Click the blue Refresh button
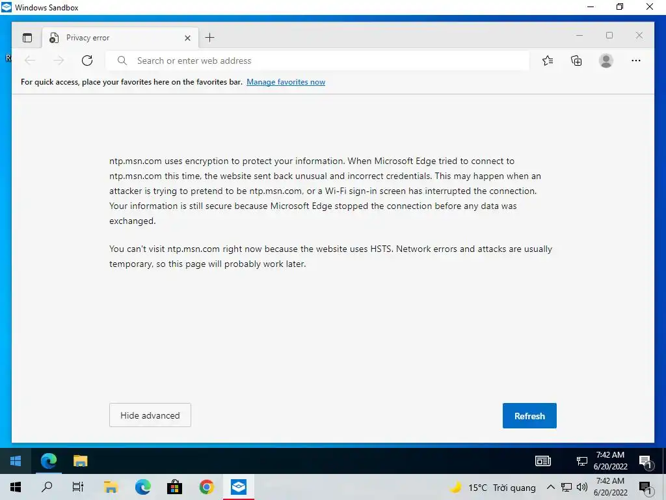Screen dimensions: 666x500 529,416
